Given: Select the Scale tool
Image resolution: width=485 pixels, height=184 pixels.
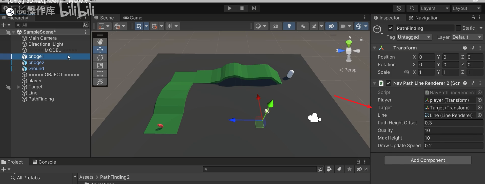Looking at the screenshot, I should tap(100, 66).
